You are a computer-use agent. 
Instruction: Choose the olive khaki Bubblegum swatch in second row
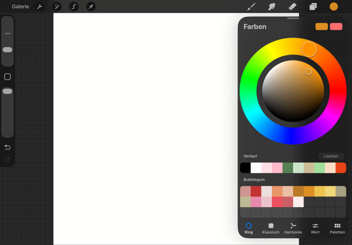pyautogui.click(x=245, y=202)
